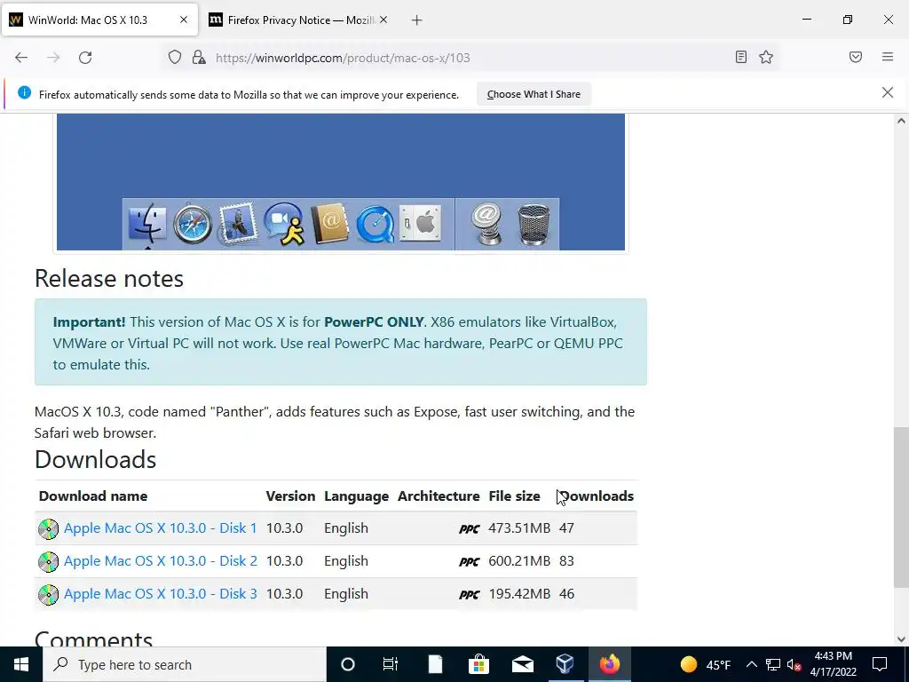Image resolution: width=909 pixels, height=682 pixels.
Task: Click the PPC icon in Disk 3 row
Action: tap(469, 595)
